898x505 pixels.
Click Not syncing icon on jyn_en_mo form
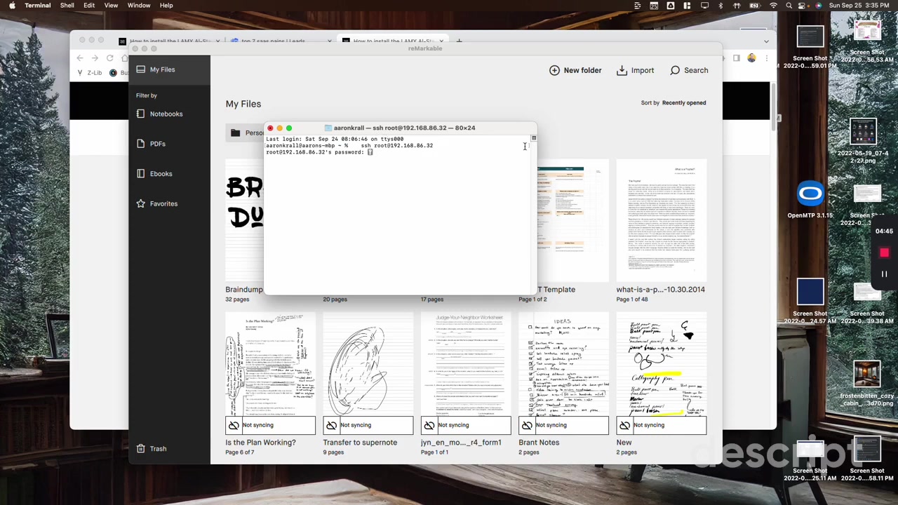coord(429,425)
